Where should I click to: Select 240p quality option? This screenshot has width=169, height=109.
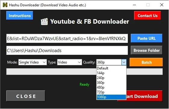[x=111, y=78]
